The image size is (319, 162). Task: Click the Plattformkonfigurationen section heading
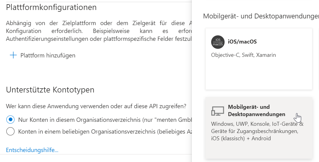(x=51, y=7)
